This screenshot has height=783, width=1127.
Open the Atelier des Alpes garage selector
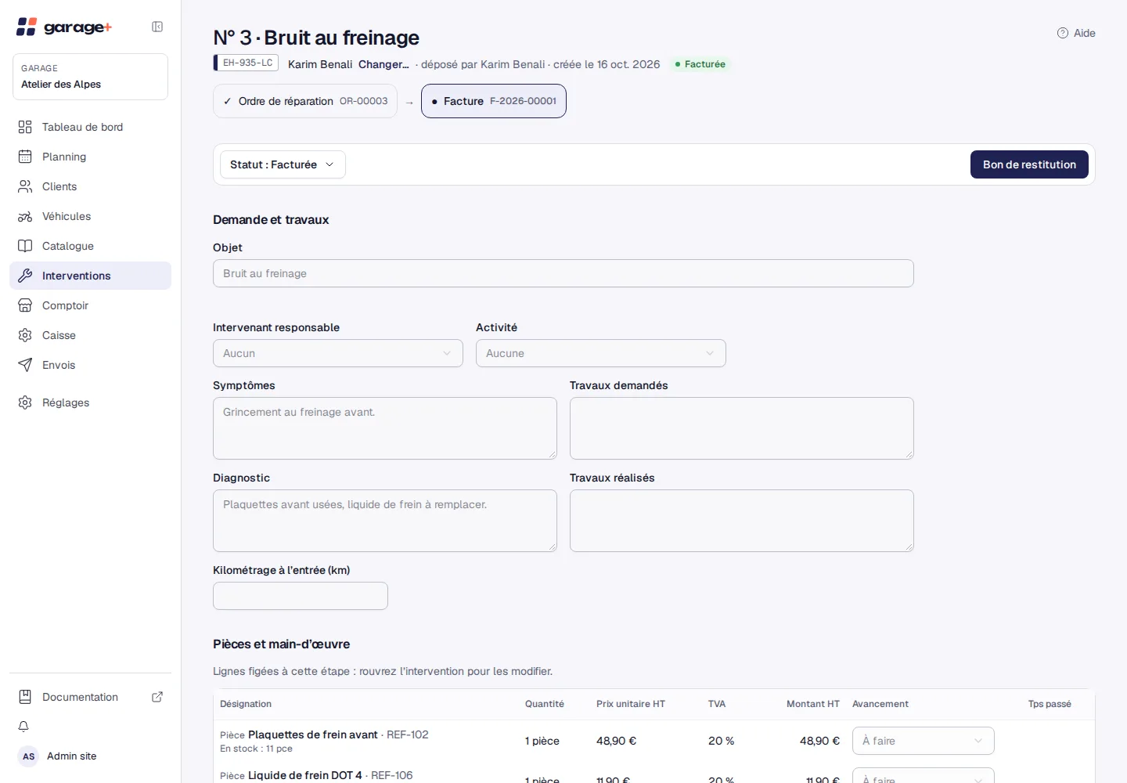click(x=90, y=77)
